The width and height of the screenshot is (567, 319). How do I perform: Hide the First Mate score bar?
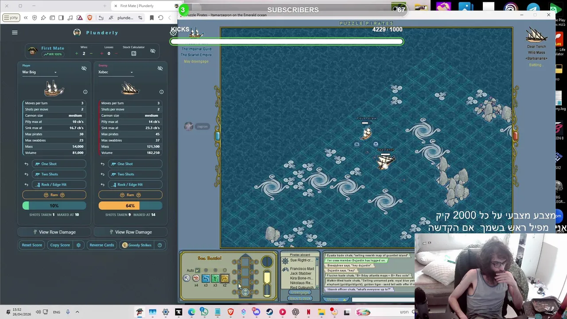[152, 51]
